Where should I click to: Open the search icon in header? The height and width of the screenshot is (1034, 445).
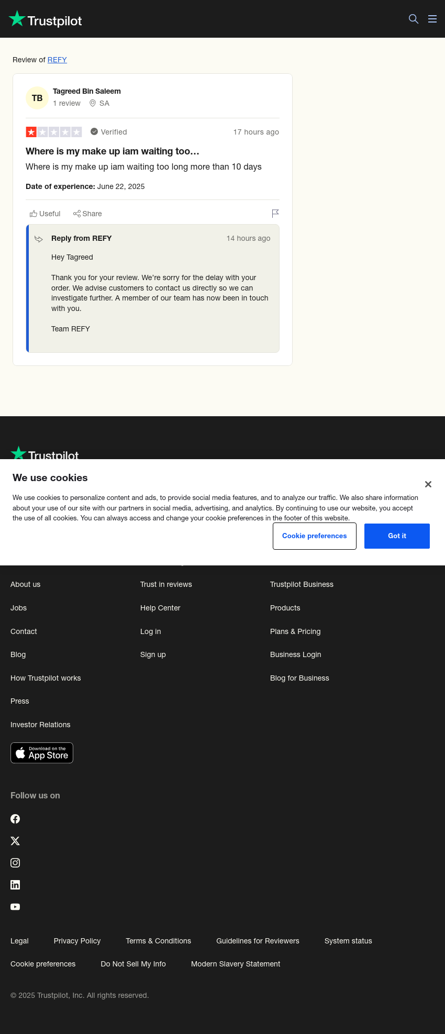tap(414, 19)
